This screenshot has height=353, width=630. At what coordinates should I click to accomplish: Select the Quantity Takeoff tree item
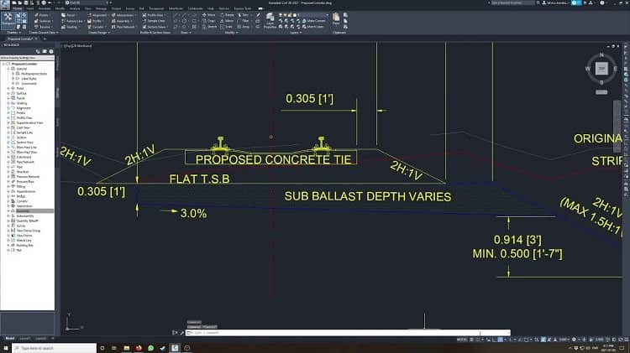click(x=28, y=221)
